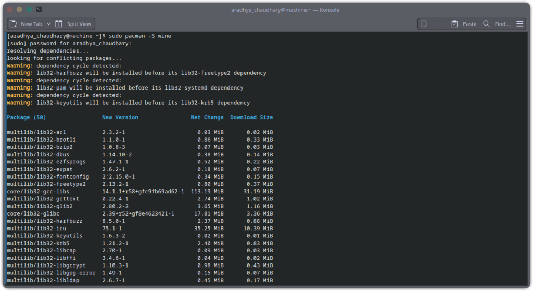Click multilib/lib32-freetype2 package name
Viewport: 533px width, 291px height.
click(x=46, y=184)
